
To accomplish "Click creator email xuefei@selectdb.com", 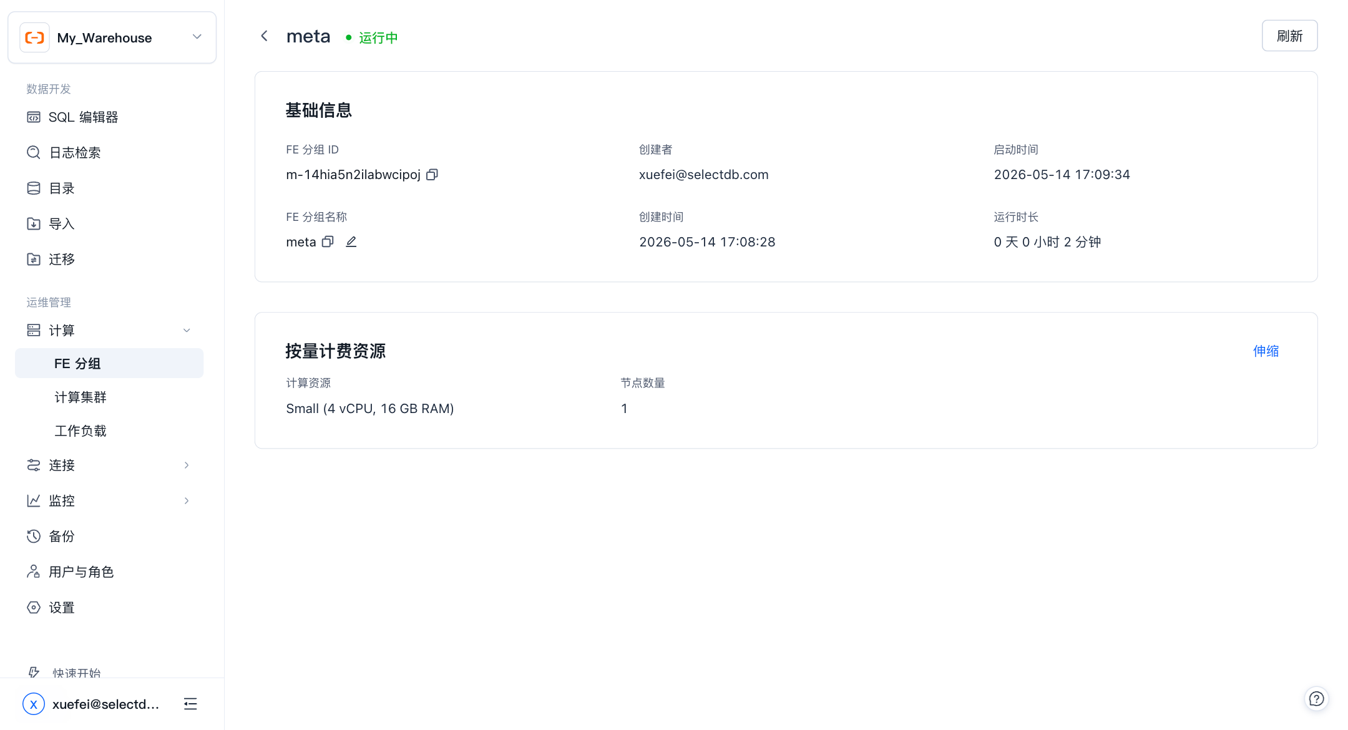I will coord(703,175).
